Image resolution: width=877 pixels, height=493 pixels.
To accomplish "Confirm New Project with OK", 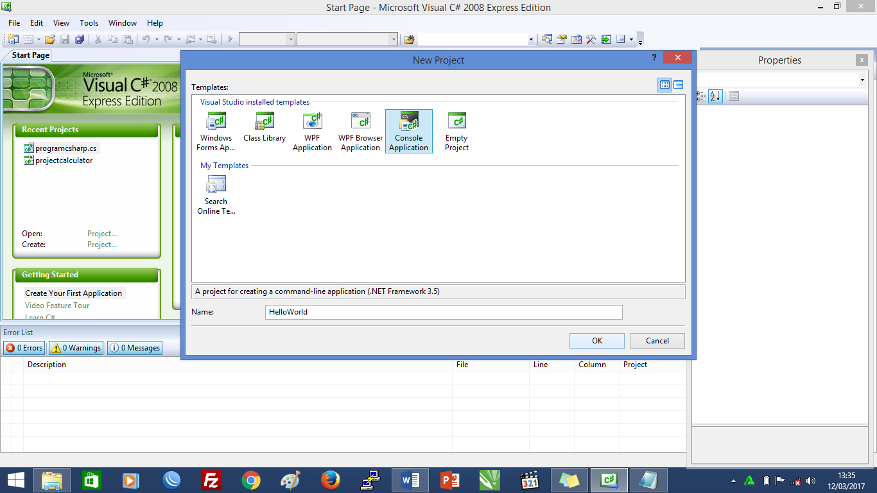I will pos(596,341).
